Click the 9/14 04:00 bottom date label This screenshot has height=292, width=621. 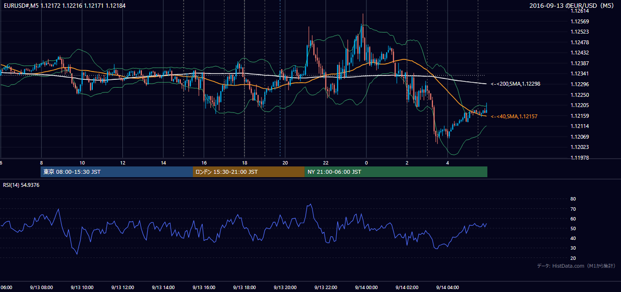pos(448,288)
